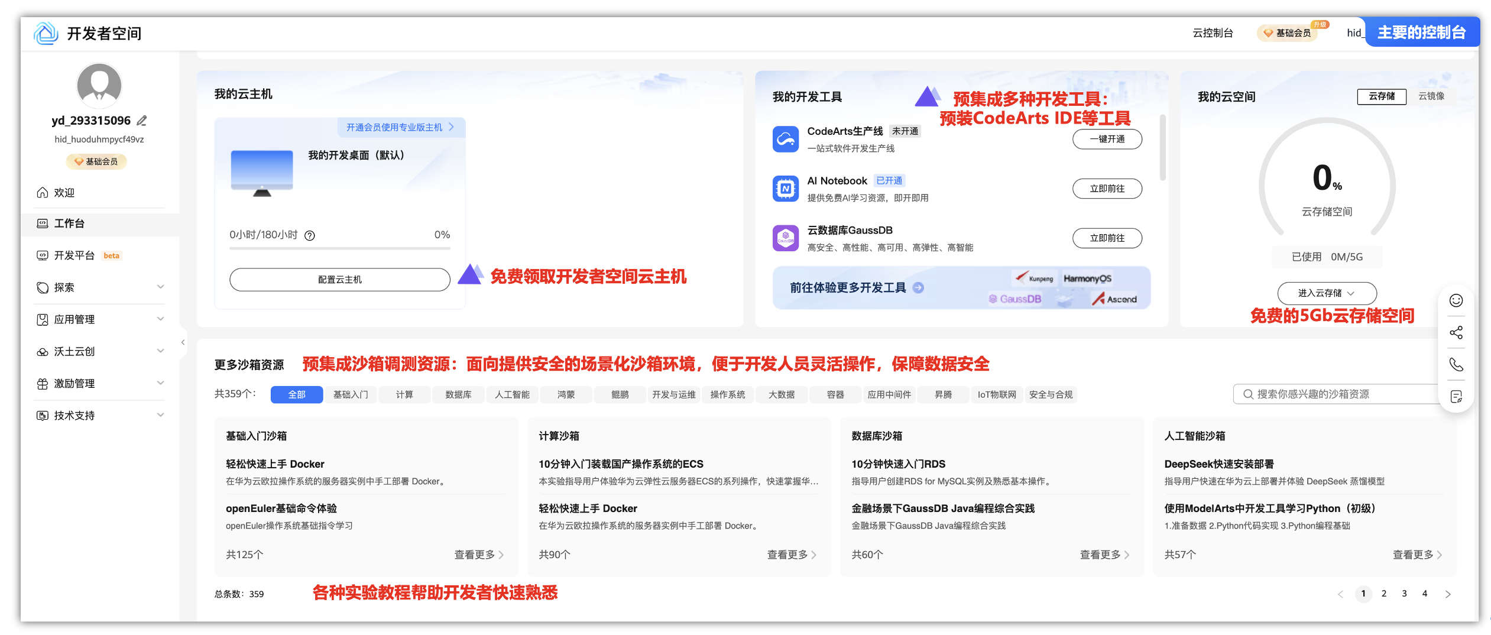Click 查看更多 in 数据库沙箱 card

[1104, 555]
